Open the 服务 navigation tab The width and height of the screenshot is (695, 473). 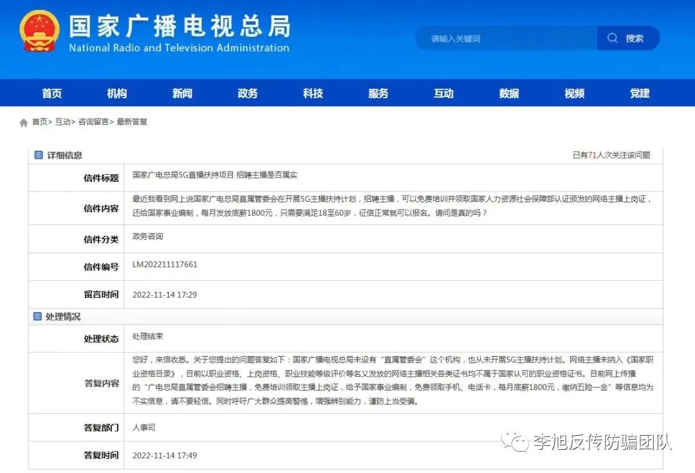pyautogui.click(x=378, y=93)
